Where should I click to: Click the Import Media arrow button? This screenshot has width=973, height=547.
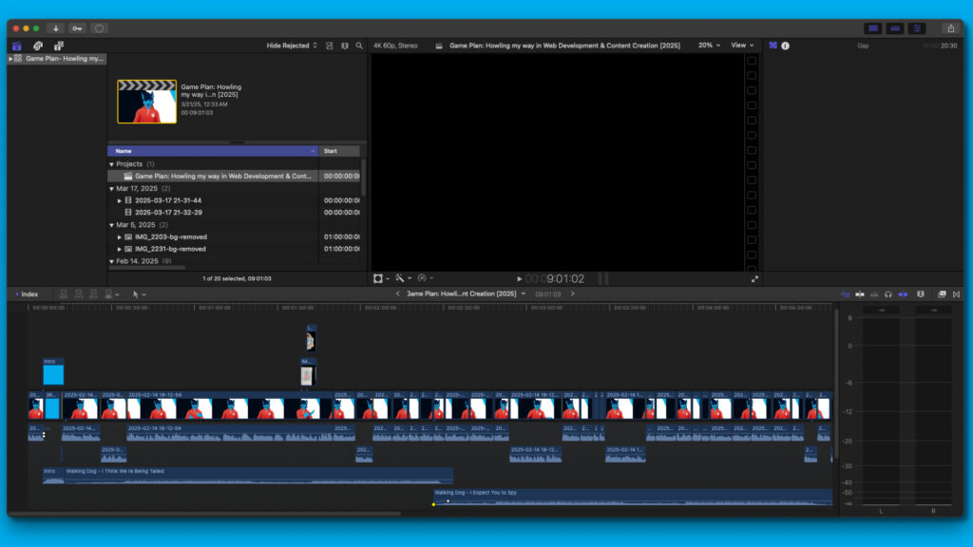55,28
